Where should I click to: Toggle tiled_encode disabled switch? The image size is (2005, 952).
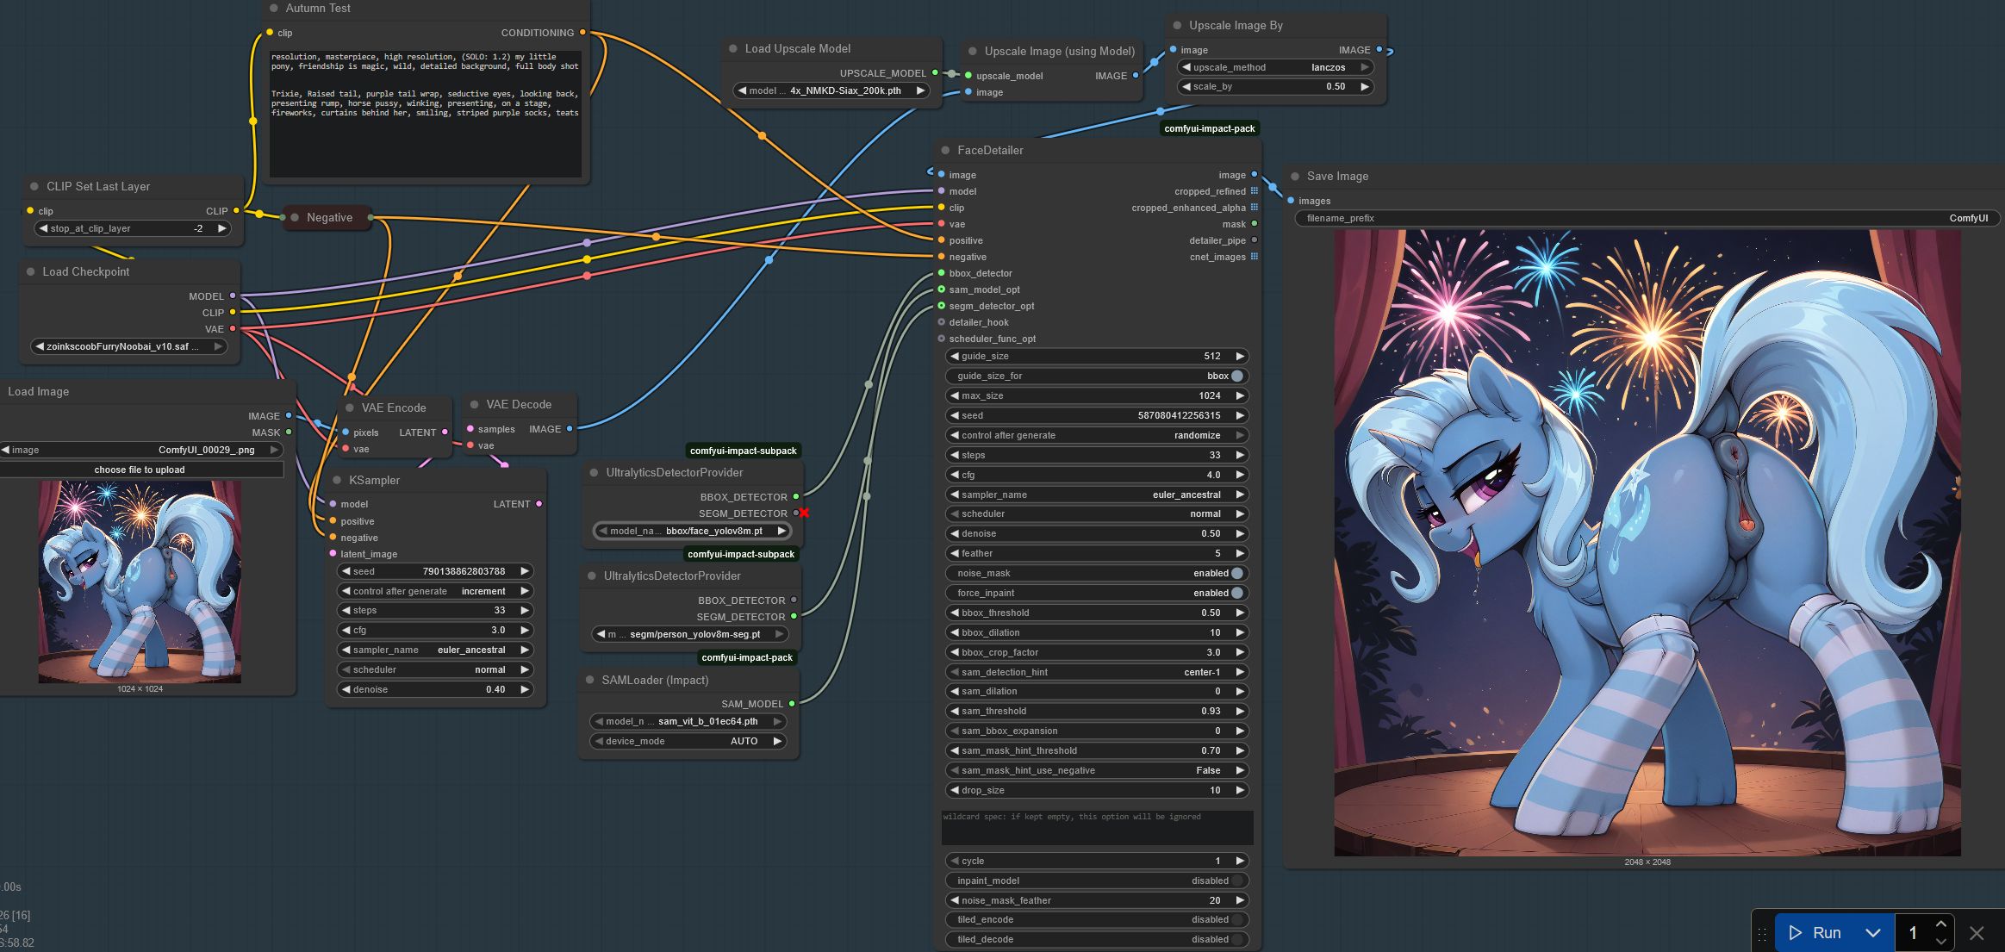click(x=1237, y=920)
